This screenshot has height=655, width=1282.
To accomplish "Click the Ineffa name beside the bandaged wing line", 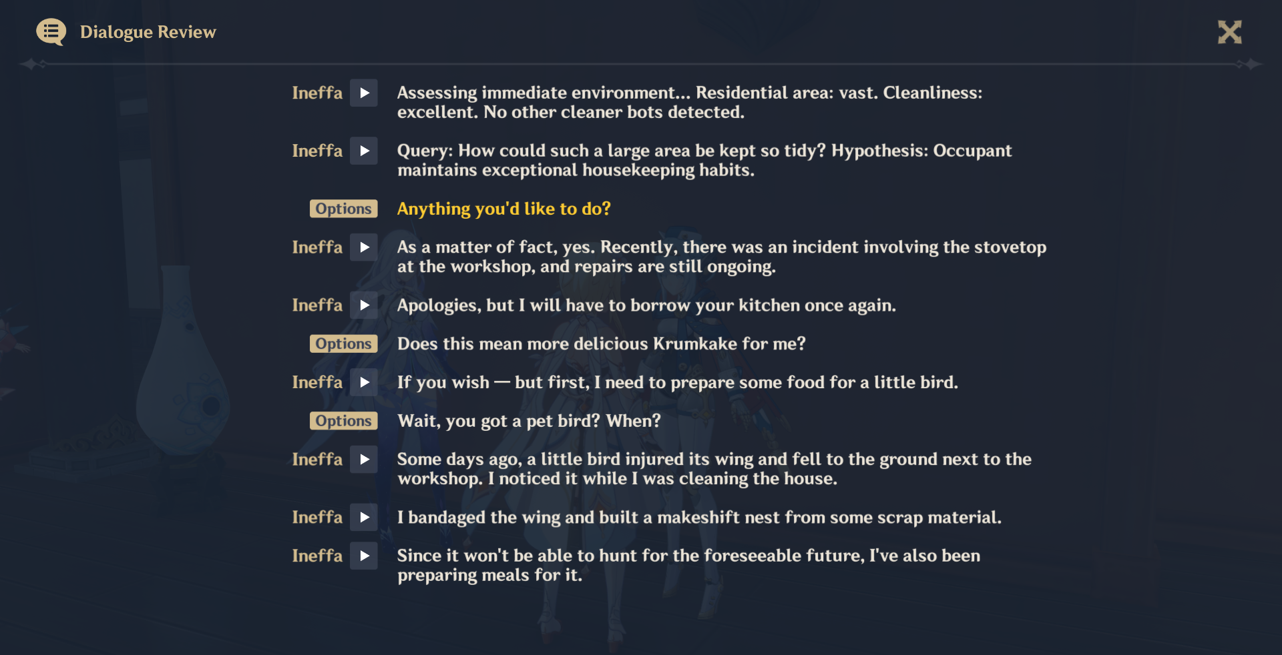I will click(317, 518).
